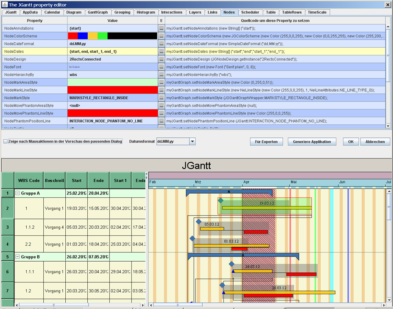Open the GanttGraph tab

(x=98, y=12)
